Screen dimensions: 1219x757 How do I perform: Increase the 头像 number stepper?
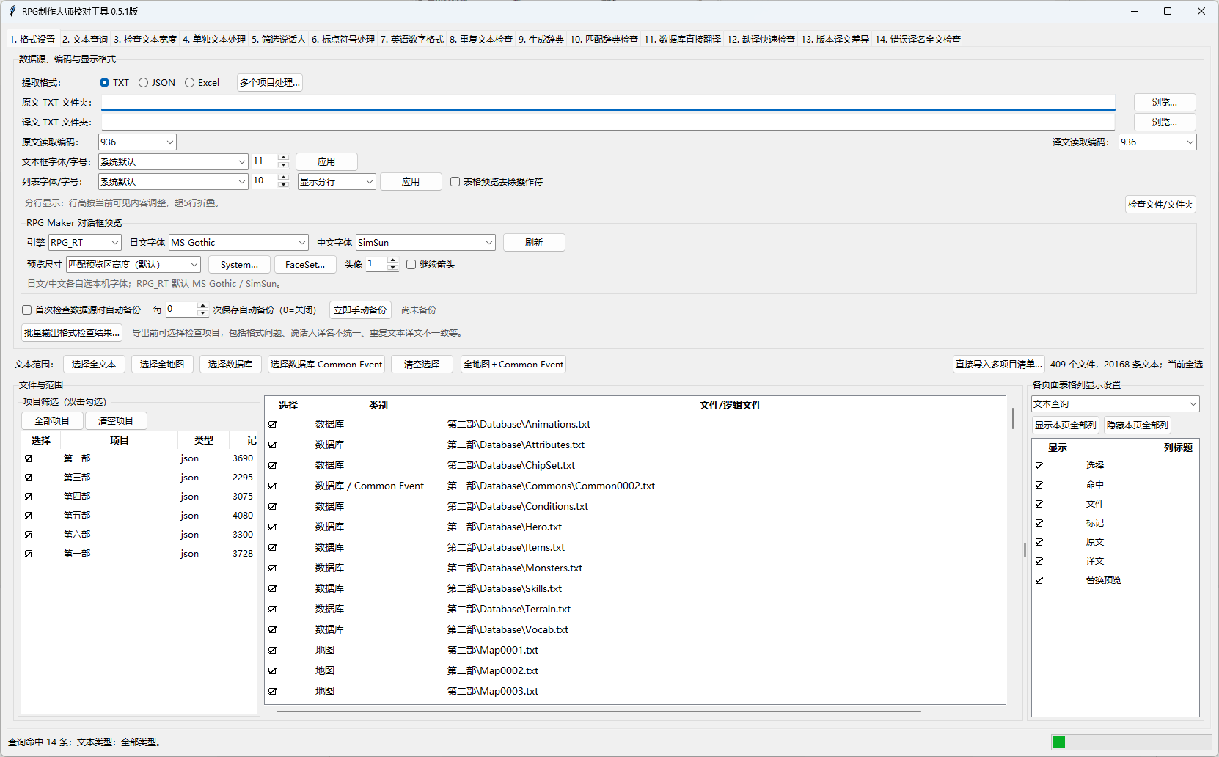[392, 260]
